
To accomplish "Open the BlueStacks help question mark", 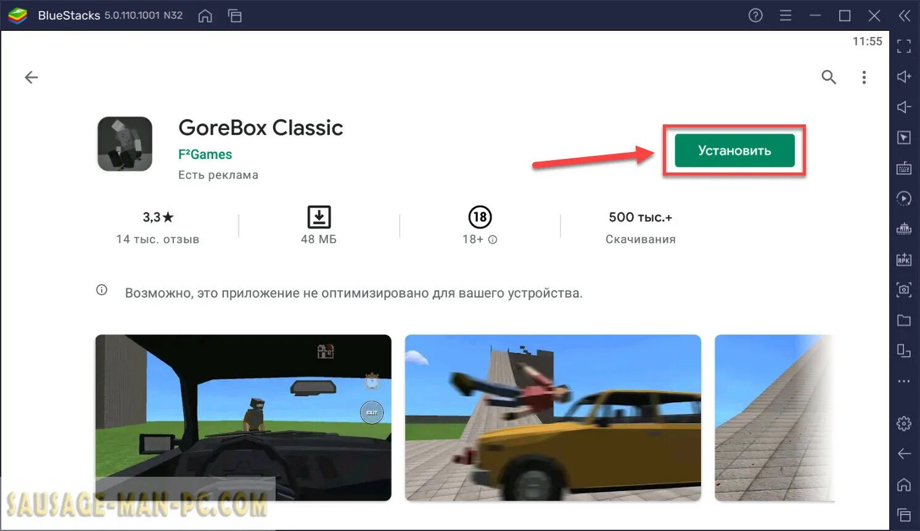I will (x=755, y=15).
